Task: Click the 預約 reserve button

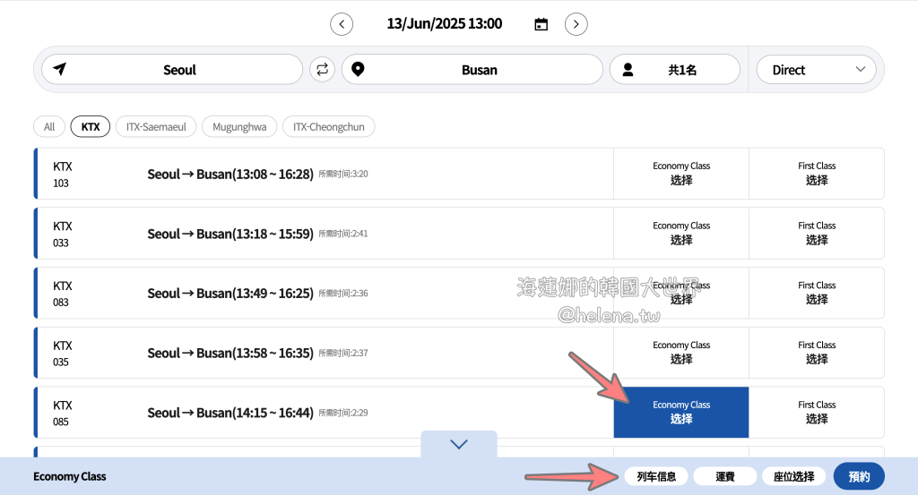Action: tap(859, 476)
